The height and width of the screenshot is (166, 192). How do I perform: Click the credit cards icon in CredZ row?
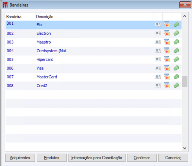tap(167, 85)
